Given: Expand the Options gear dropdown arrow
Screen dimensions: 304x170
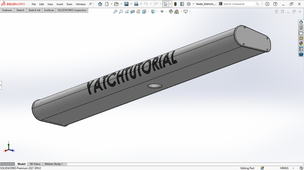Looking at the screenshot, I should (x=193, y=4).
